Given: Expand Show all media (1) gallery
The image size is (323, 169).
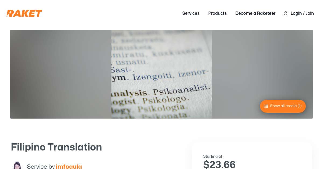Looking at the screenshot, I should [x=283, y=106].
